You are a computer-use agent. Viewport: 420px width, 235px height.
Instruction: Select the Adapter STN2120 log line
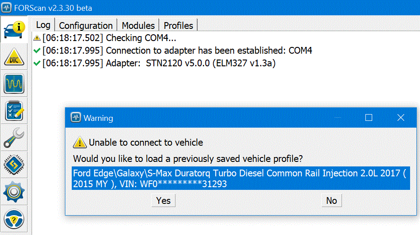[159, 63]
